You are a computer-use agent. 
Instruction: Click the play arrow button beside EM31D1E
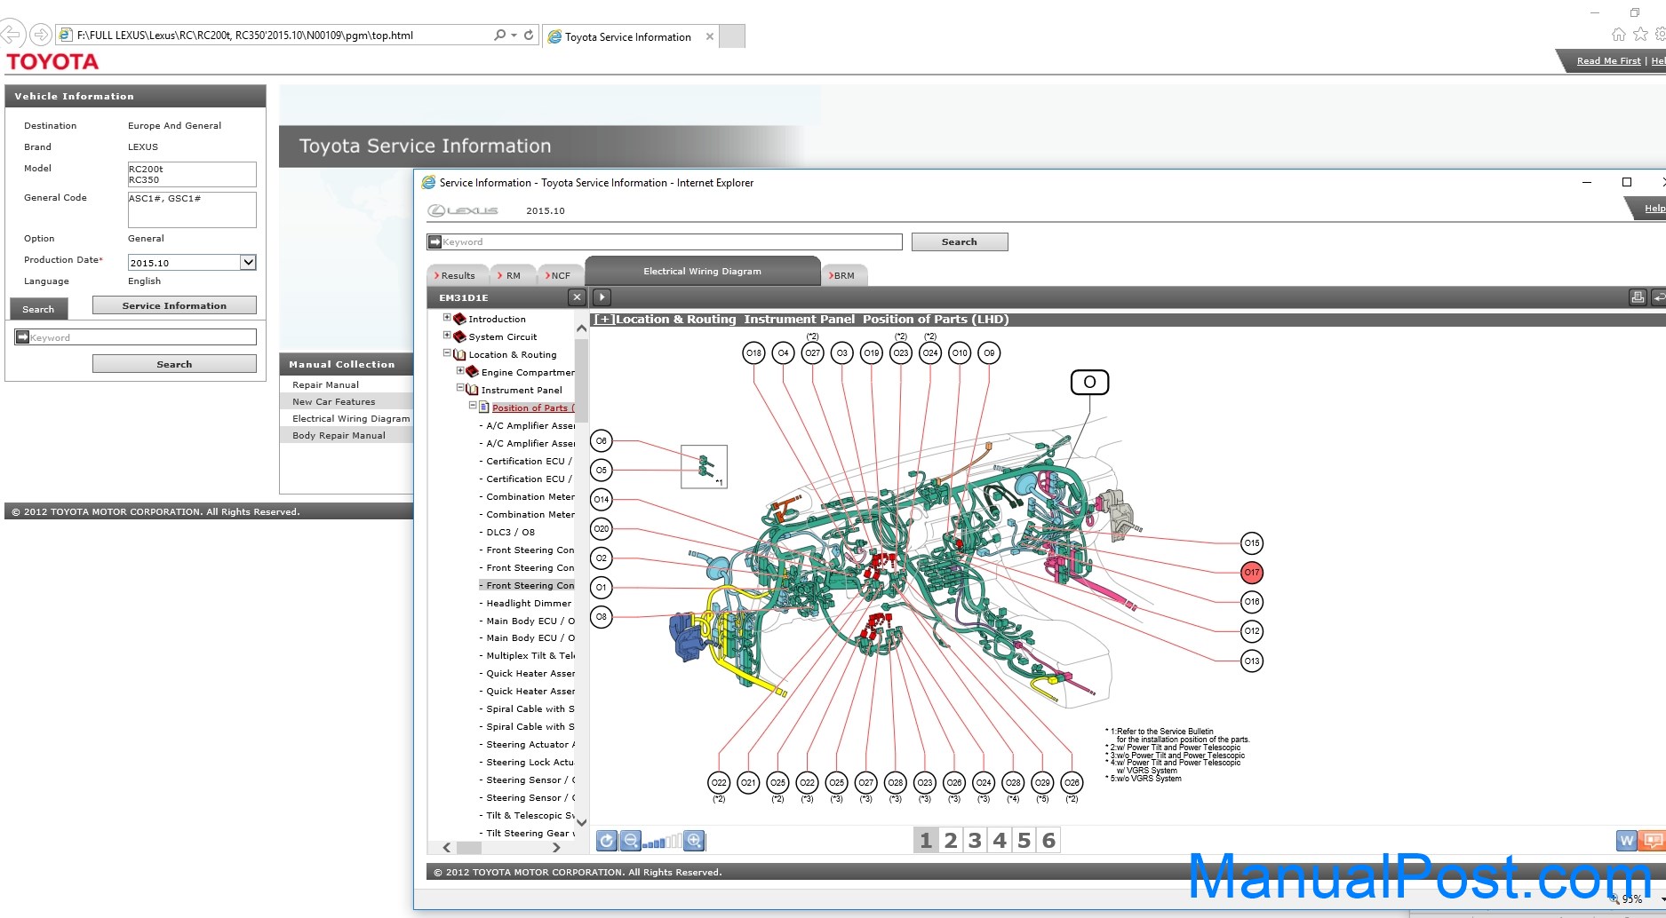click(x=602, y=297)
